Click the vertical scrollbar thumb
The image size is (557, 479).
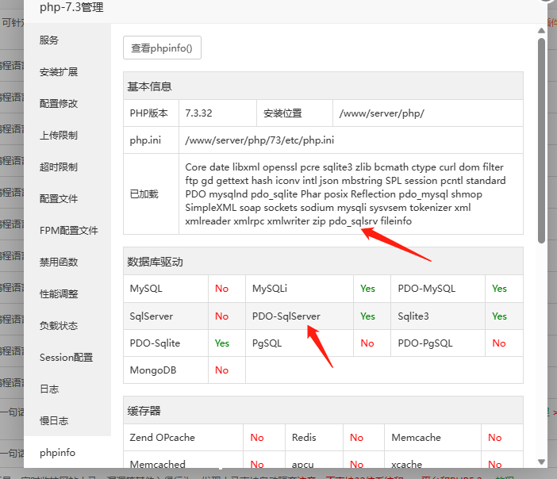point(541,140)
